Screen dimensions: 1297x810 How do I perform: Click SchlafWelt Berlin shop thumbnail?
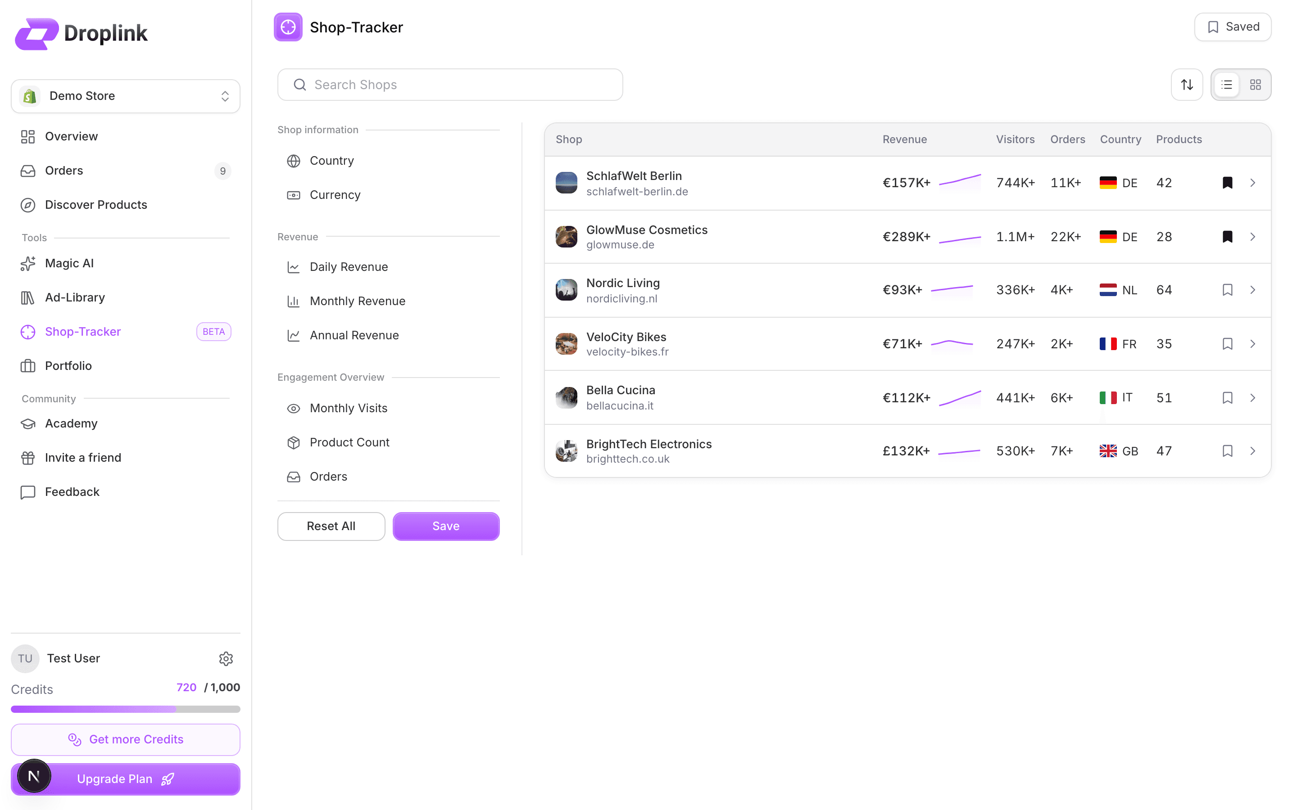566,183
